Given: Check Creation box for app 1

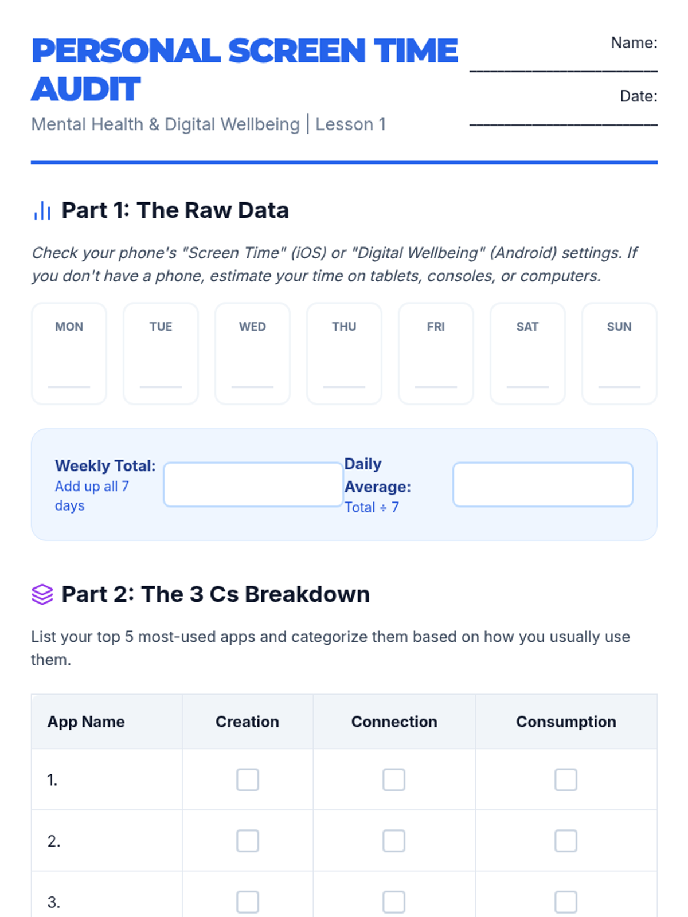Looking at the screenshot, I should tap(248, 779).
